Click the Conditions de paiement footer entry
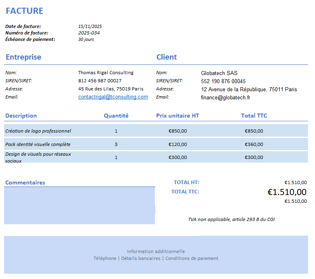Viewport: 315px width, 279px height. 192,258
